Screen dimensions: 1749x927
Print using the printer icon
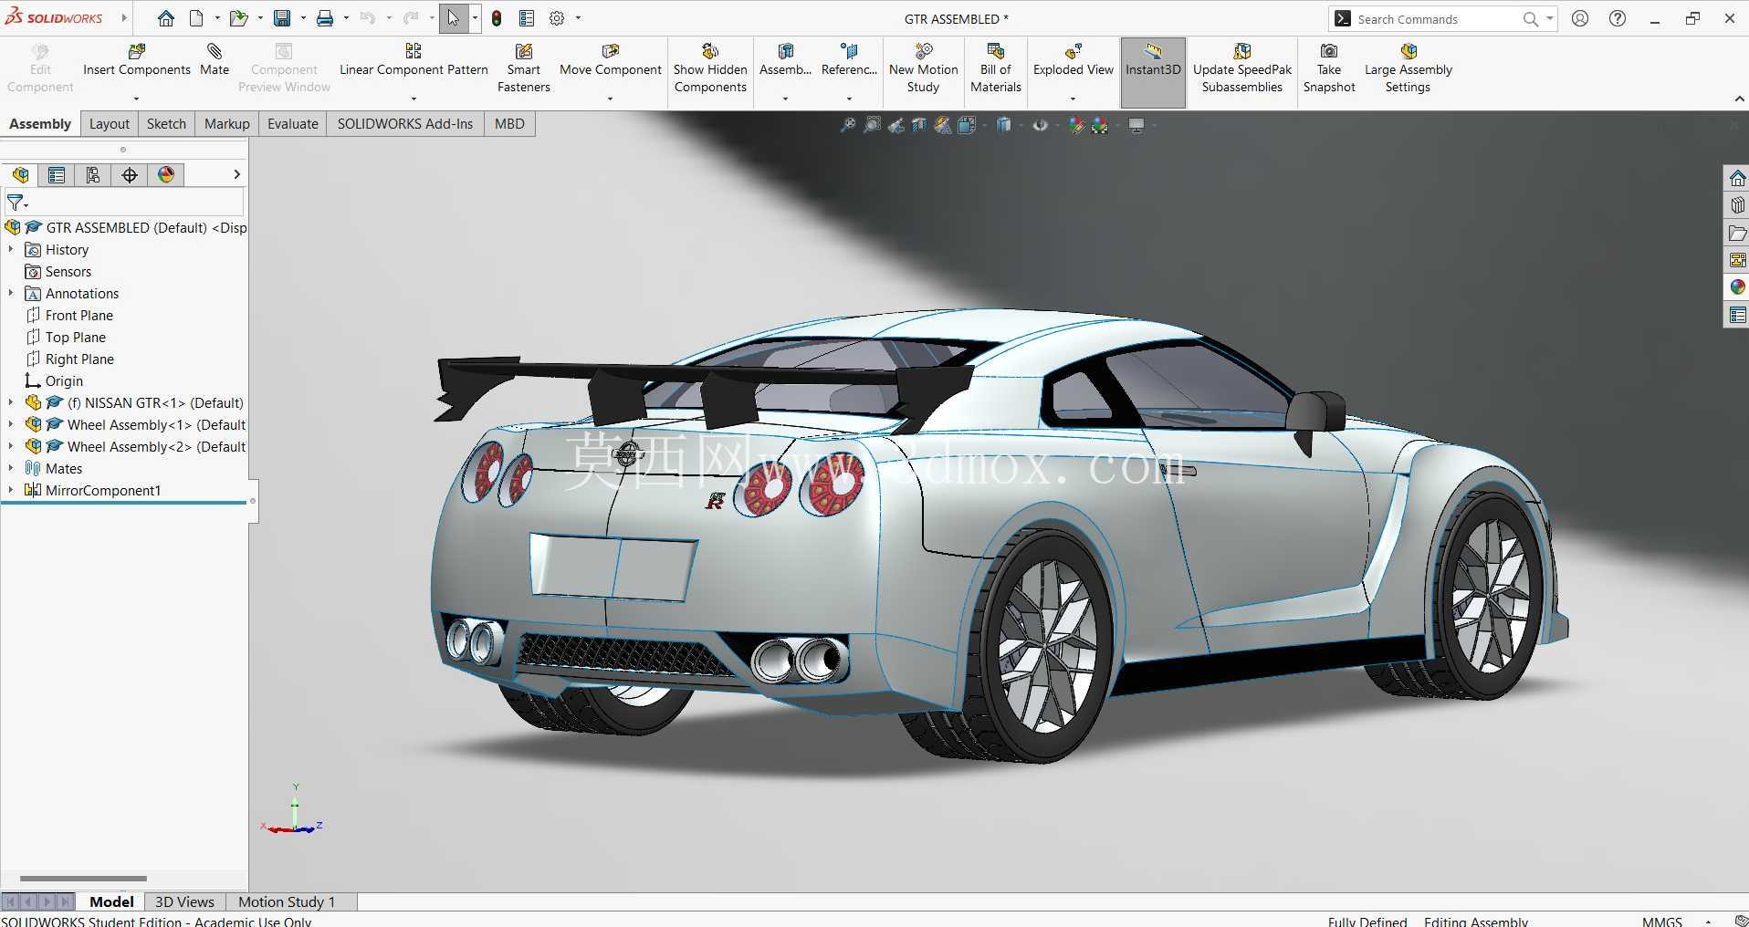pos(325,18)
